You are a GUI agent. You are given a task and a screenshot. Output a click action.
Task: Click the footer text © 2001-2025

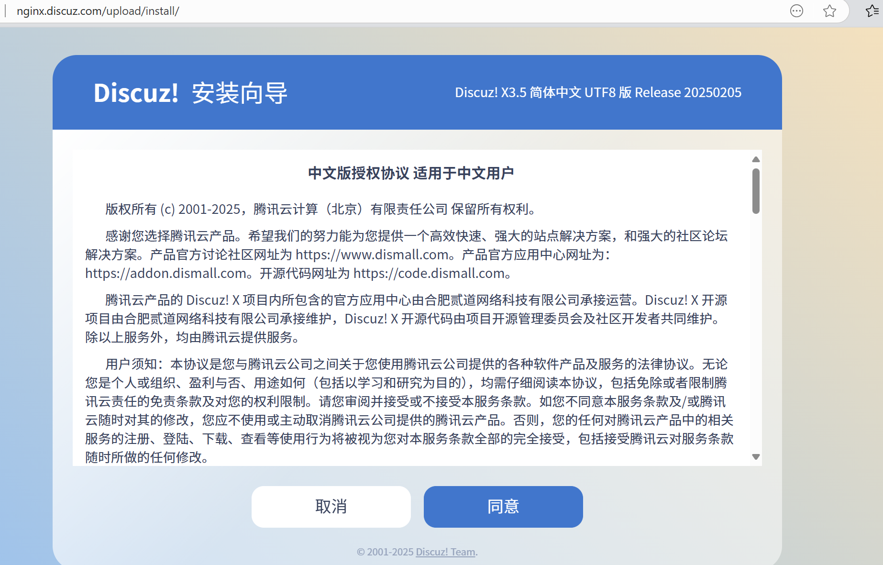[385, 552]
